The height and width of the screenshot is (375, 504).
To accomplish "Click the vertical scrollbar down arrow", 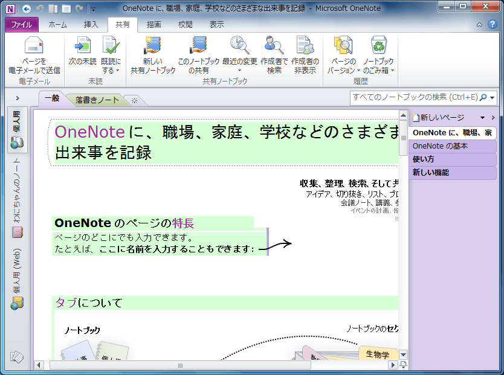I will click(x=404, y=355).
